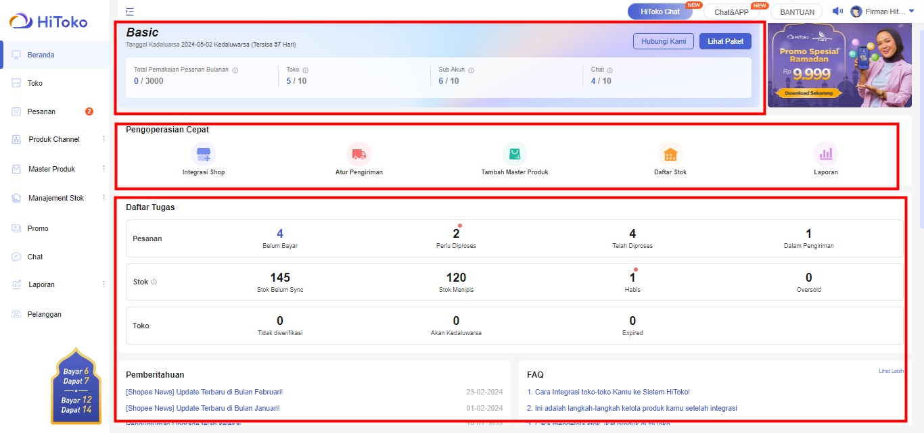Select Laporan chart icon in sidebar

tap(17, 284)
